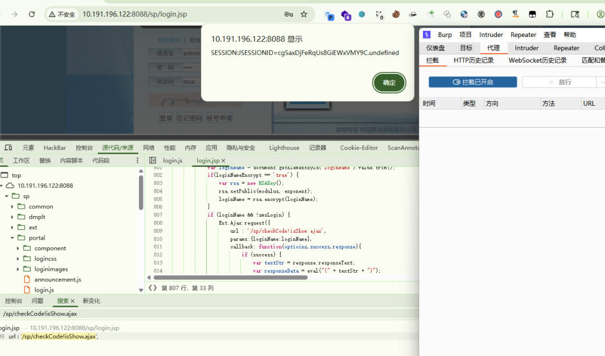This screenshot has width=605, height=356.
Task: Select the Burp 仪表盘 tab
Action: click(435, 48)
